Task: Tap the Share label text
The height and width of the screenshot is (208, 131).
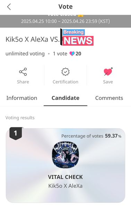Action: click(x=23, y=82)
